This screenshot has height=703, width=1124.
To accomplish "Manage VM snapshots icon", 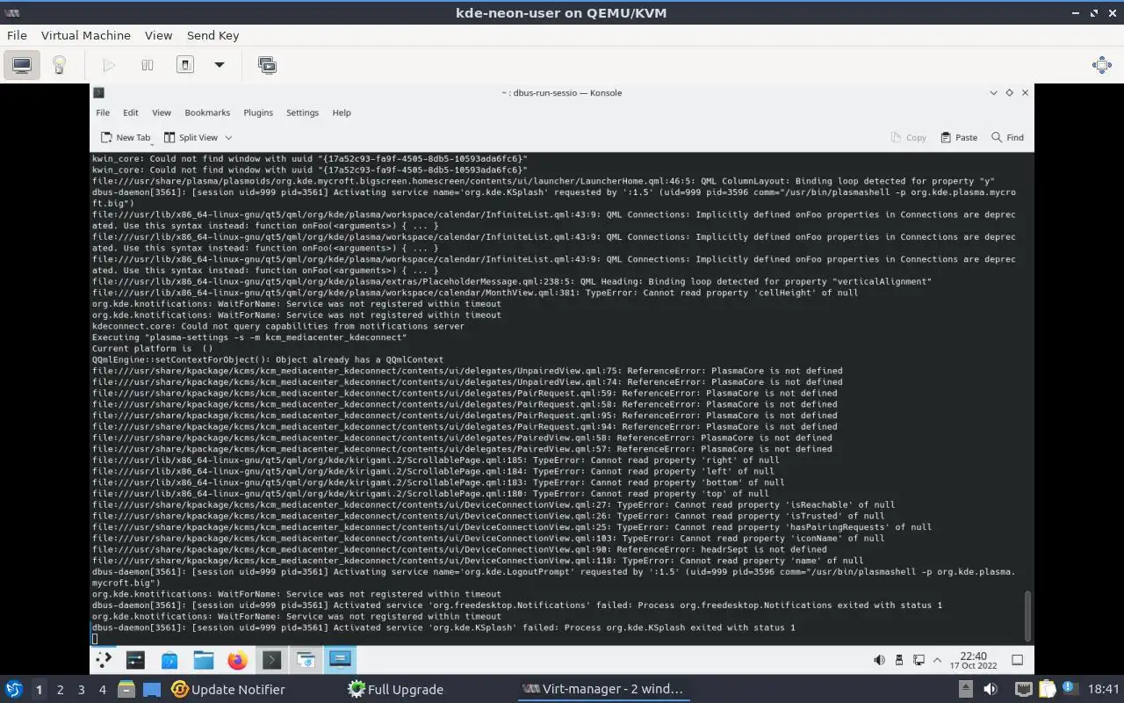I will pyautogui.click(x=267, y=65).
